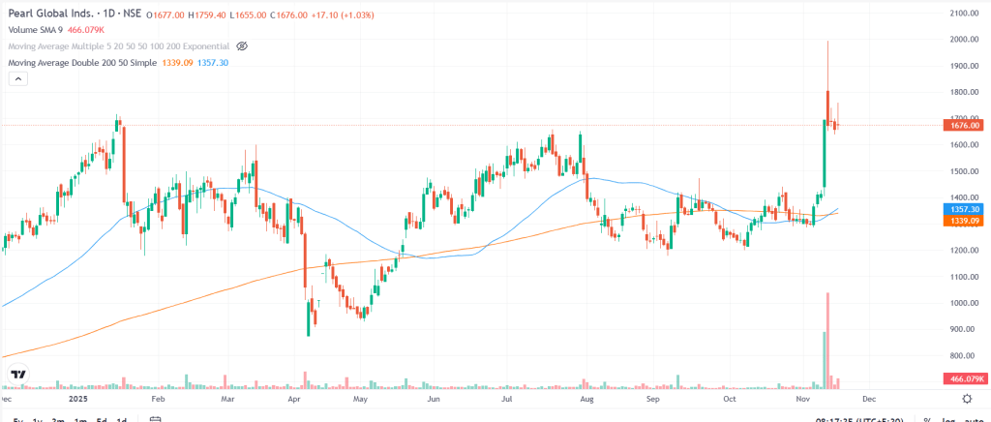Click the tallest red volume bar in November

point(828,339)
